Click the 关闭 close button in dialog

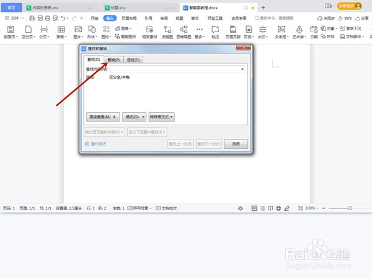tap(236, 144)
